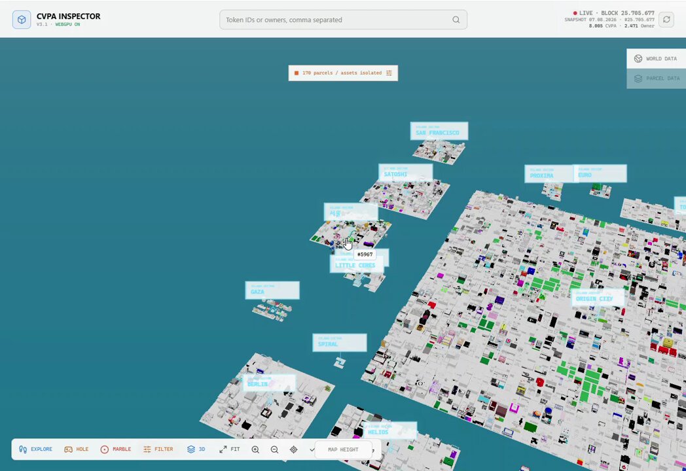The width and height of the screenshot is (686, 471).
Task: Zoom in with the plus magnifier
Action: click(x=255, y=449)
